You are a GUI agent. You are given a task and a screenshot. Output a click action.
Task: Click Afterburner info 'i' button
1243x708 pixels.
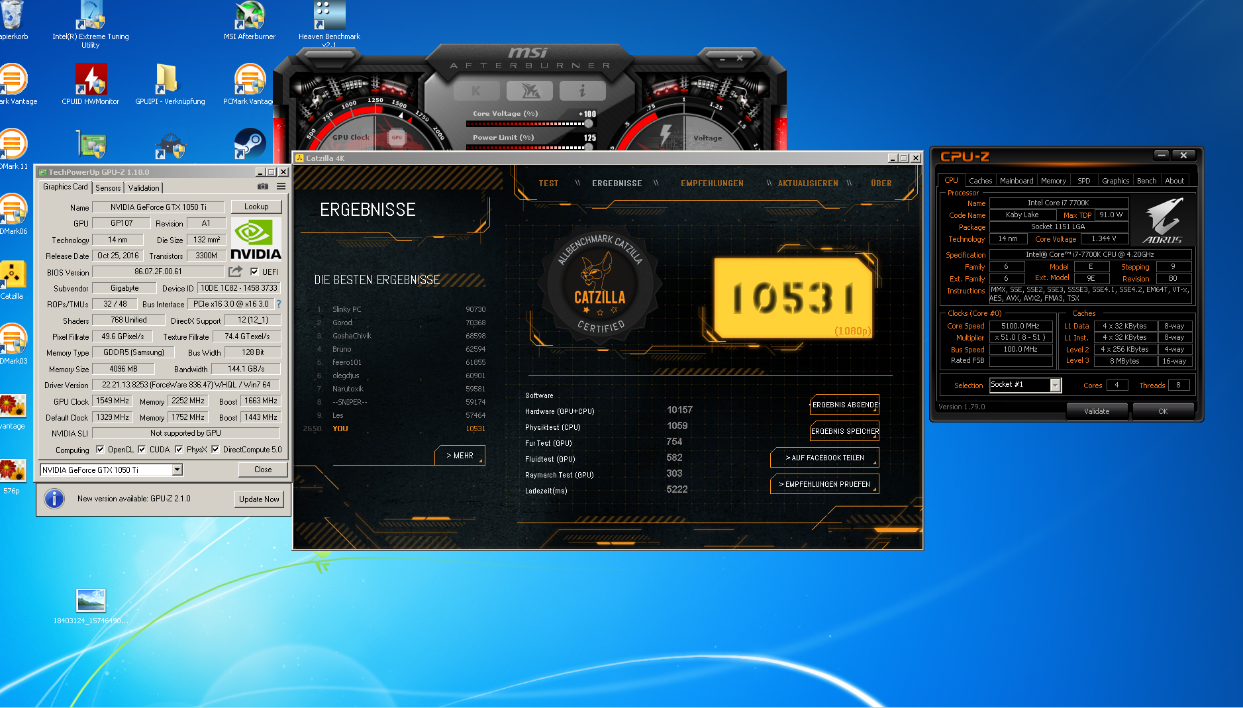point(582,91)
